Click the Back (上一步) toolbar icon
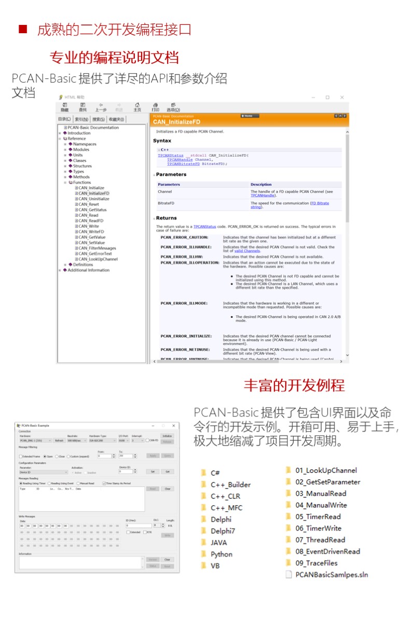Image resolution: width=415 pixels, height=627 pixels. click(101, 107)
